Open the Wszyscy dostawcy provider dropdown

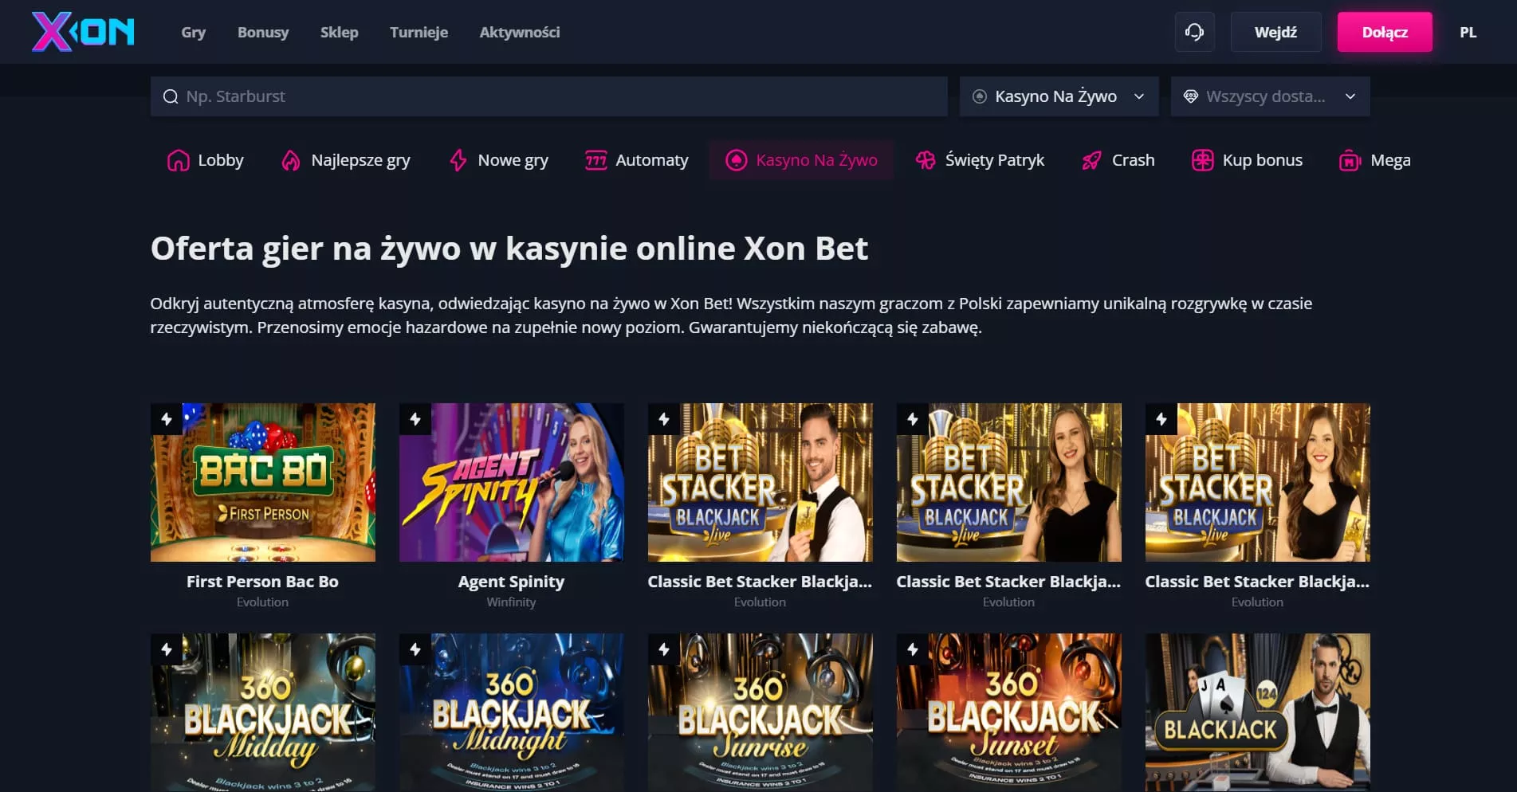1270,96
